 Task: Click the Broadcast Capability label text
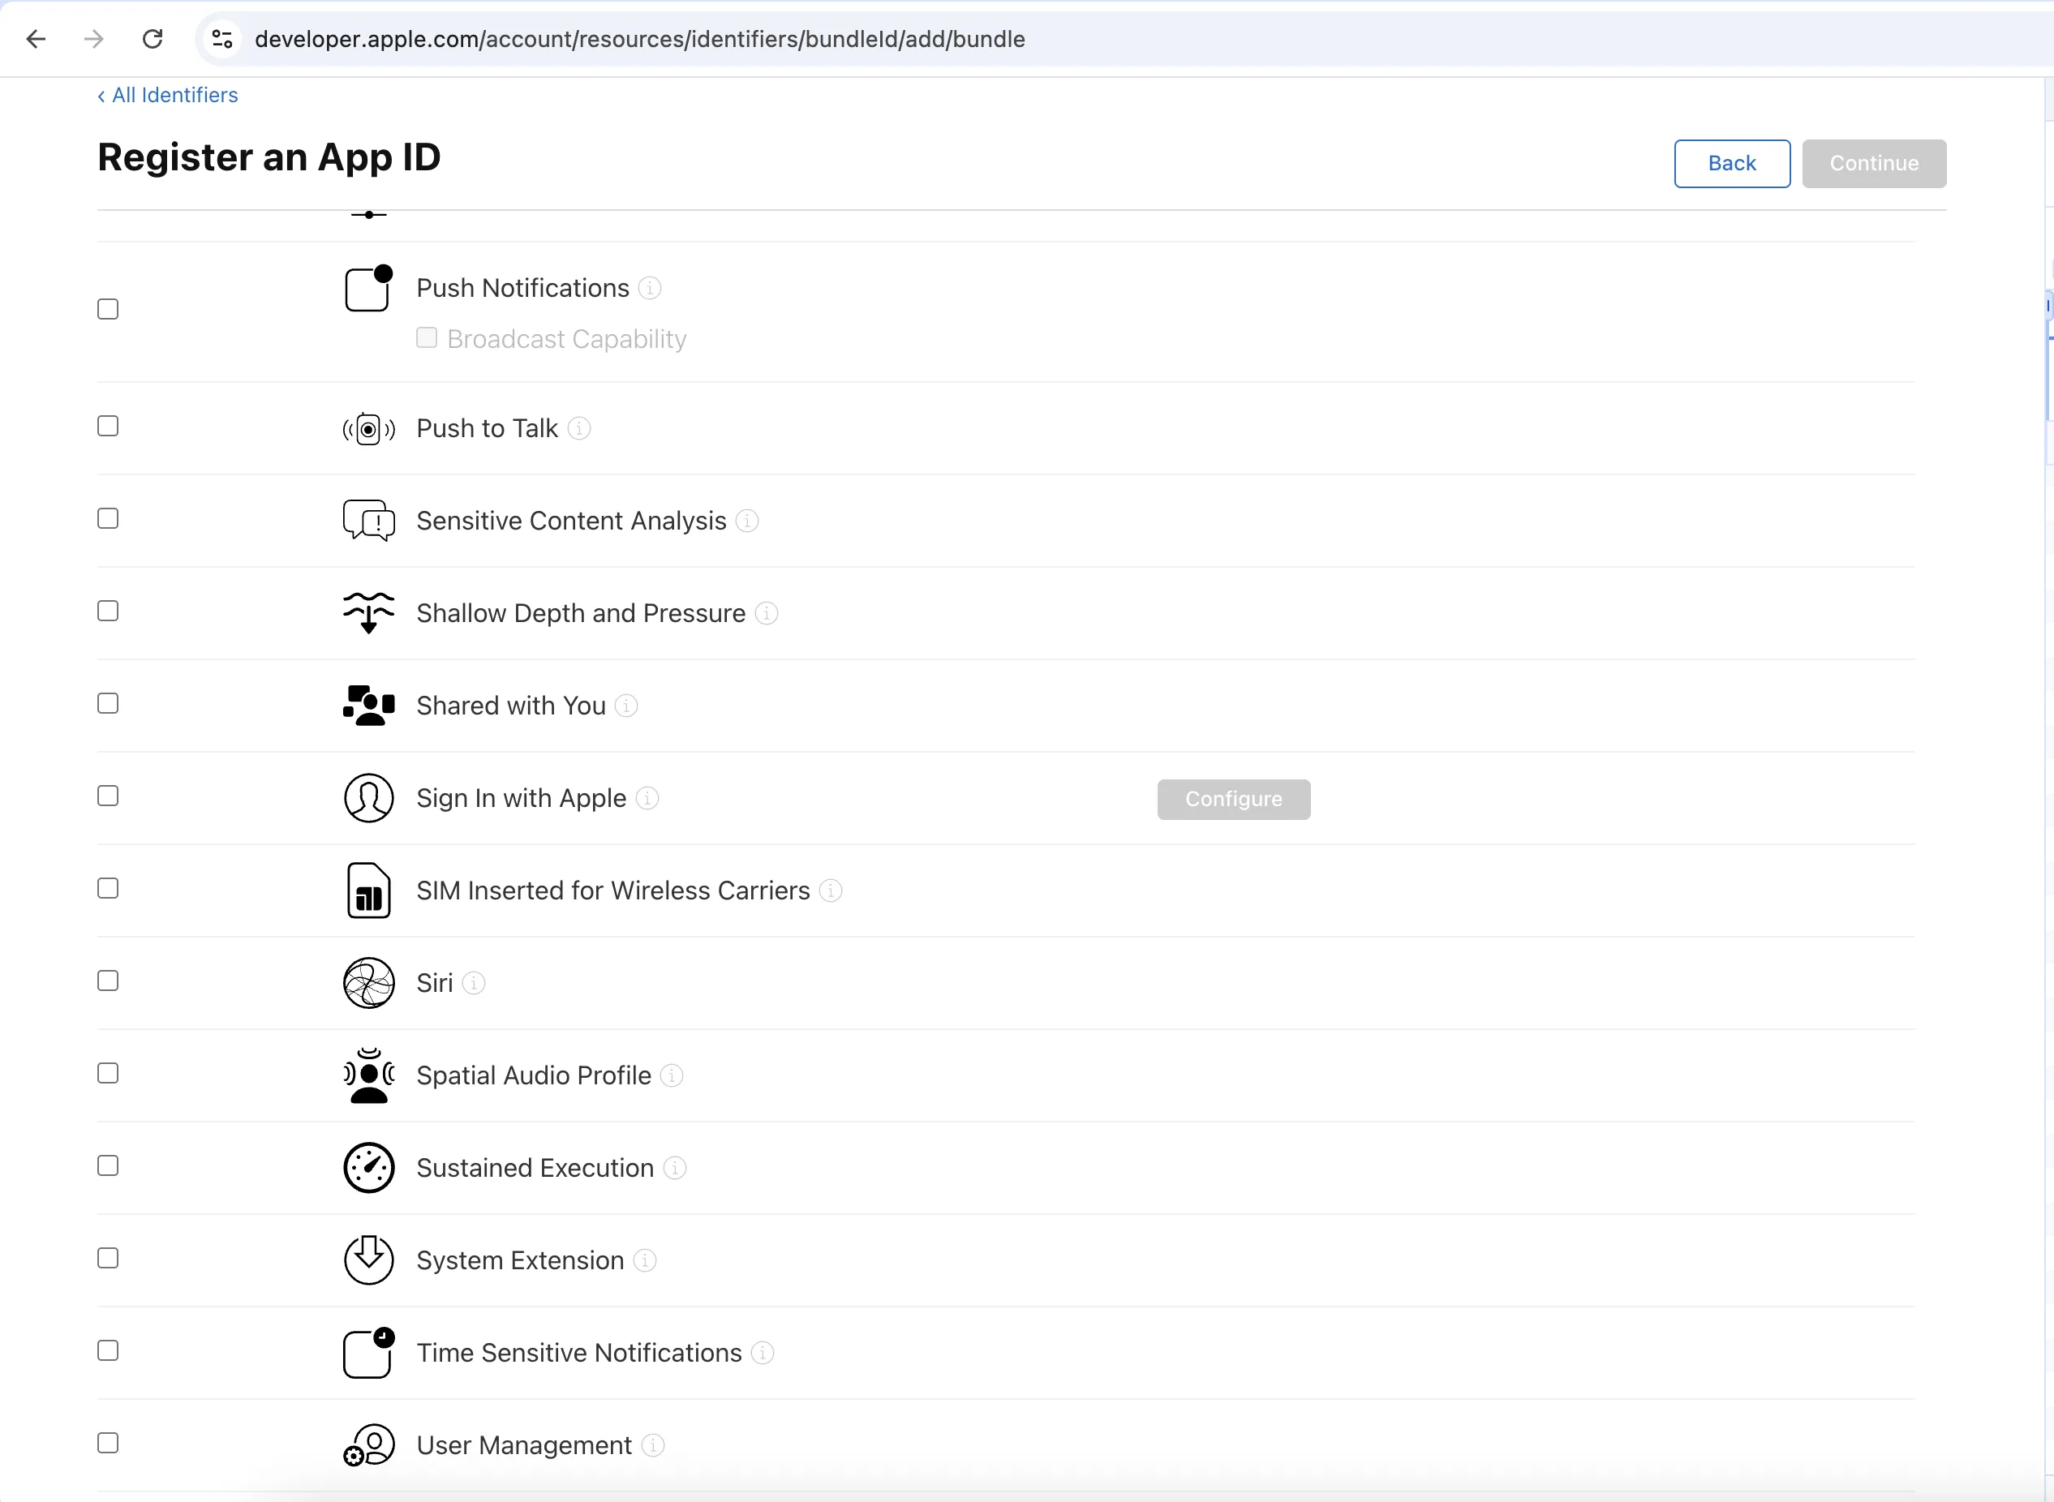tap(566, 339)
